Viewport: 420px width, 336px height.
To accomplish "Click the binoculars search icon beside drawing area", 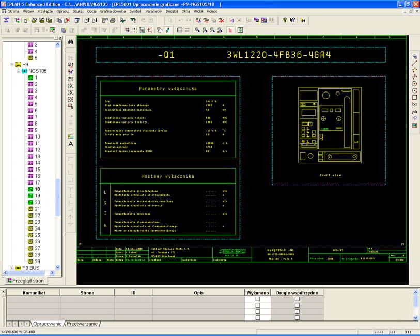I will [x=71, y=42].
